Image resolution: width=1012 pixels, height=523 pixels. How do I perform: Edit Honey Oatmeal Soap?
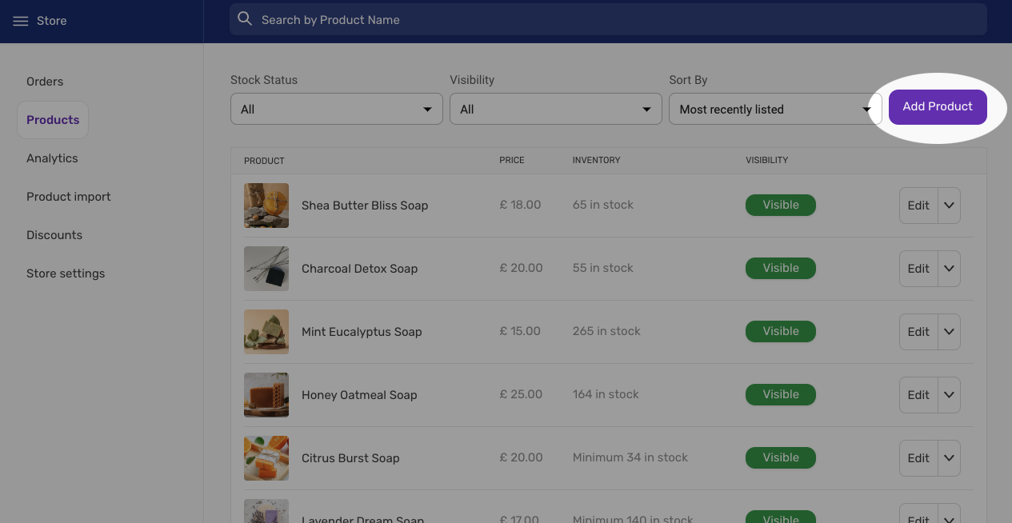[918, 395]
